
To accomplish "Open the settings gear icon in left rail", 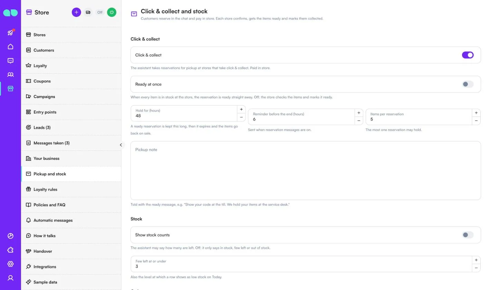I will 10,264.
